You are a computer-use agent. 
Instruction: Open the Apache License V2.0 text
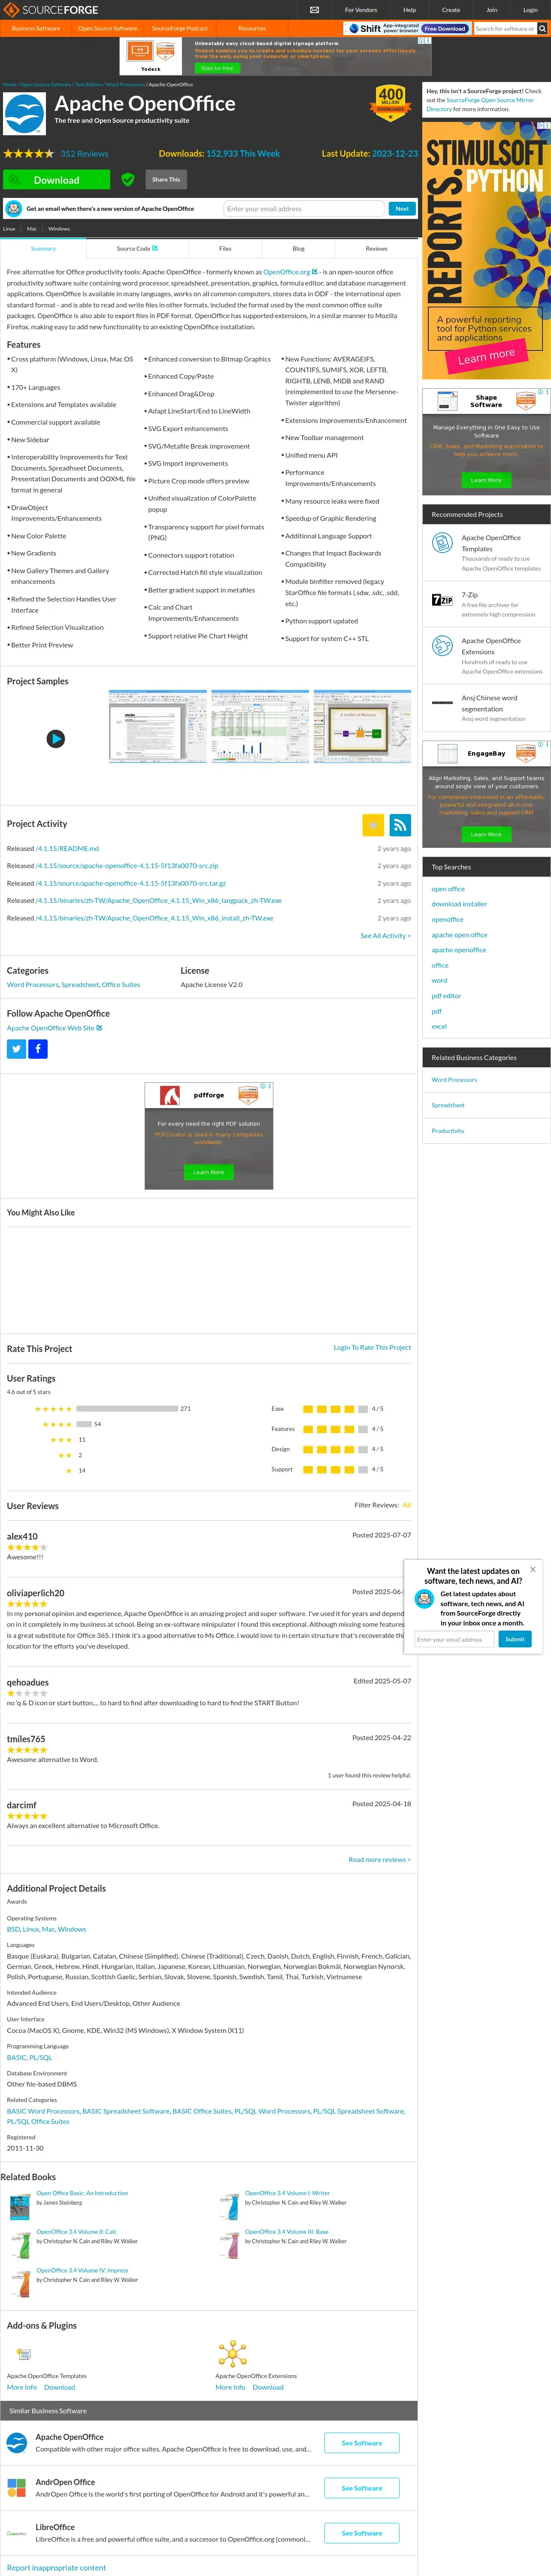coord(211,985)
